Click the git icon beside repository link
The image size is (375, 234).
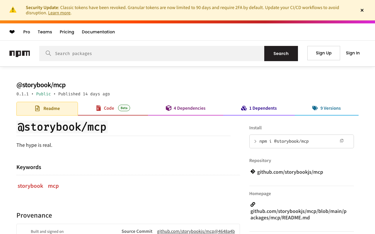pos(253,171)
